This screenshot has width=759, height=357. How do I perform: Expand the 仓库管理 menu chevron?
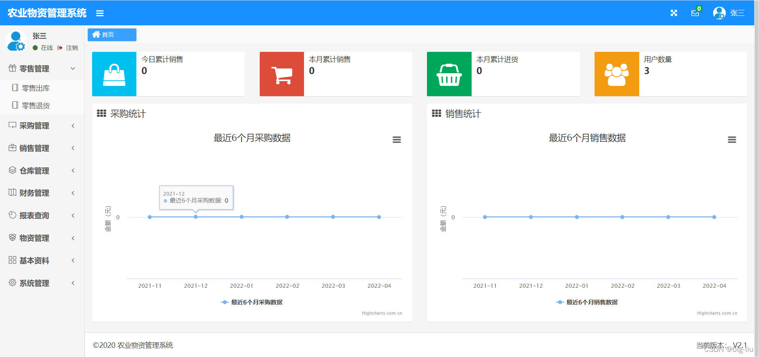click(73, 171)
